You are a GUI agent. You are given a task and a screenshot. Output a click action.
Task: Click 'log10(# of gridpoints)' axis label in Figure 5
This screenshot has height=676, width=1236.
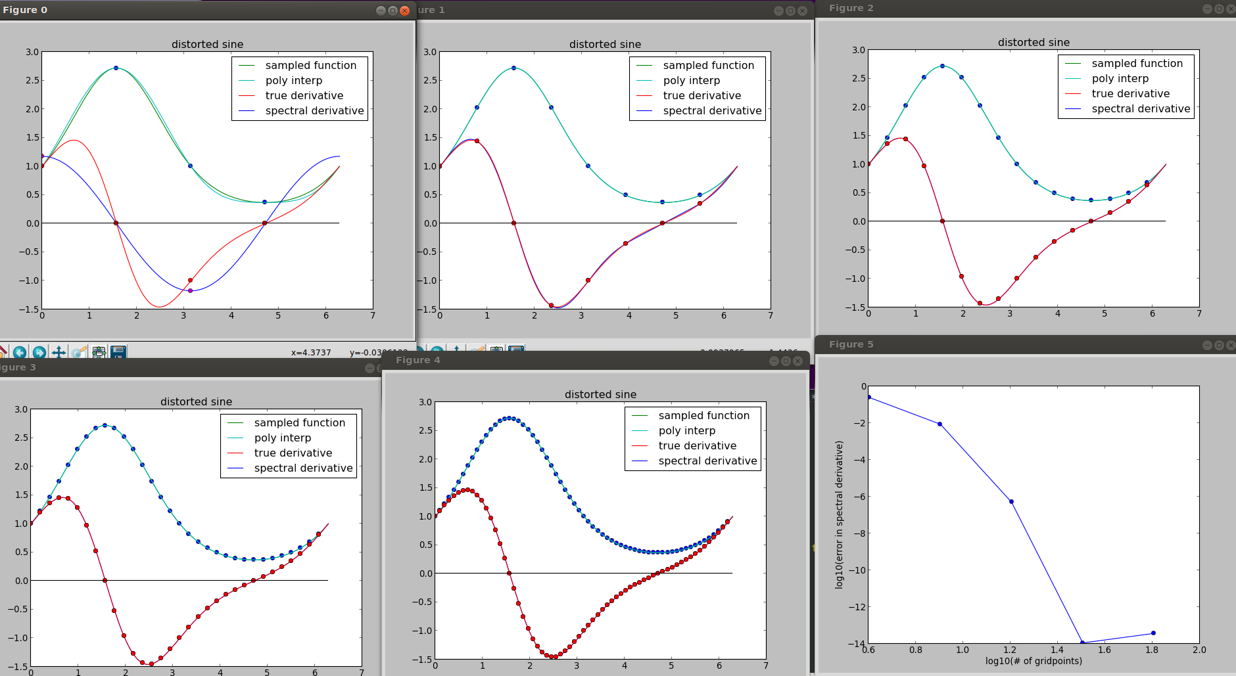pyautogui.click(x=1034, y=661)
